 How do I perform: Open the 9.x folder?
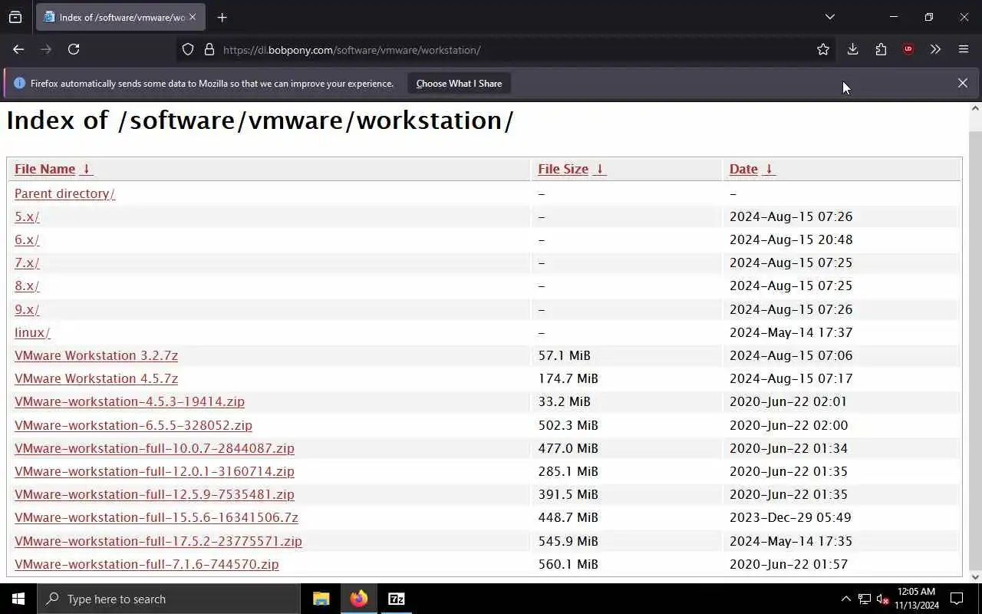(x=27, y=309)
